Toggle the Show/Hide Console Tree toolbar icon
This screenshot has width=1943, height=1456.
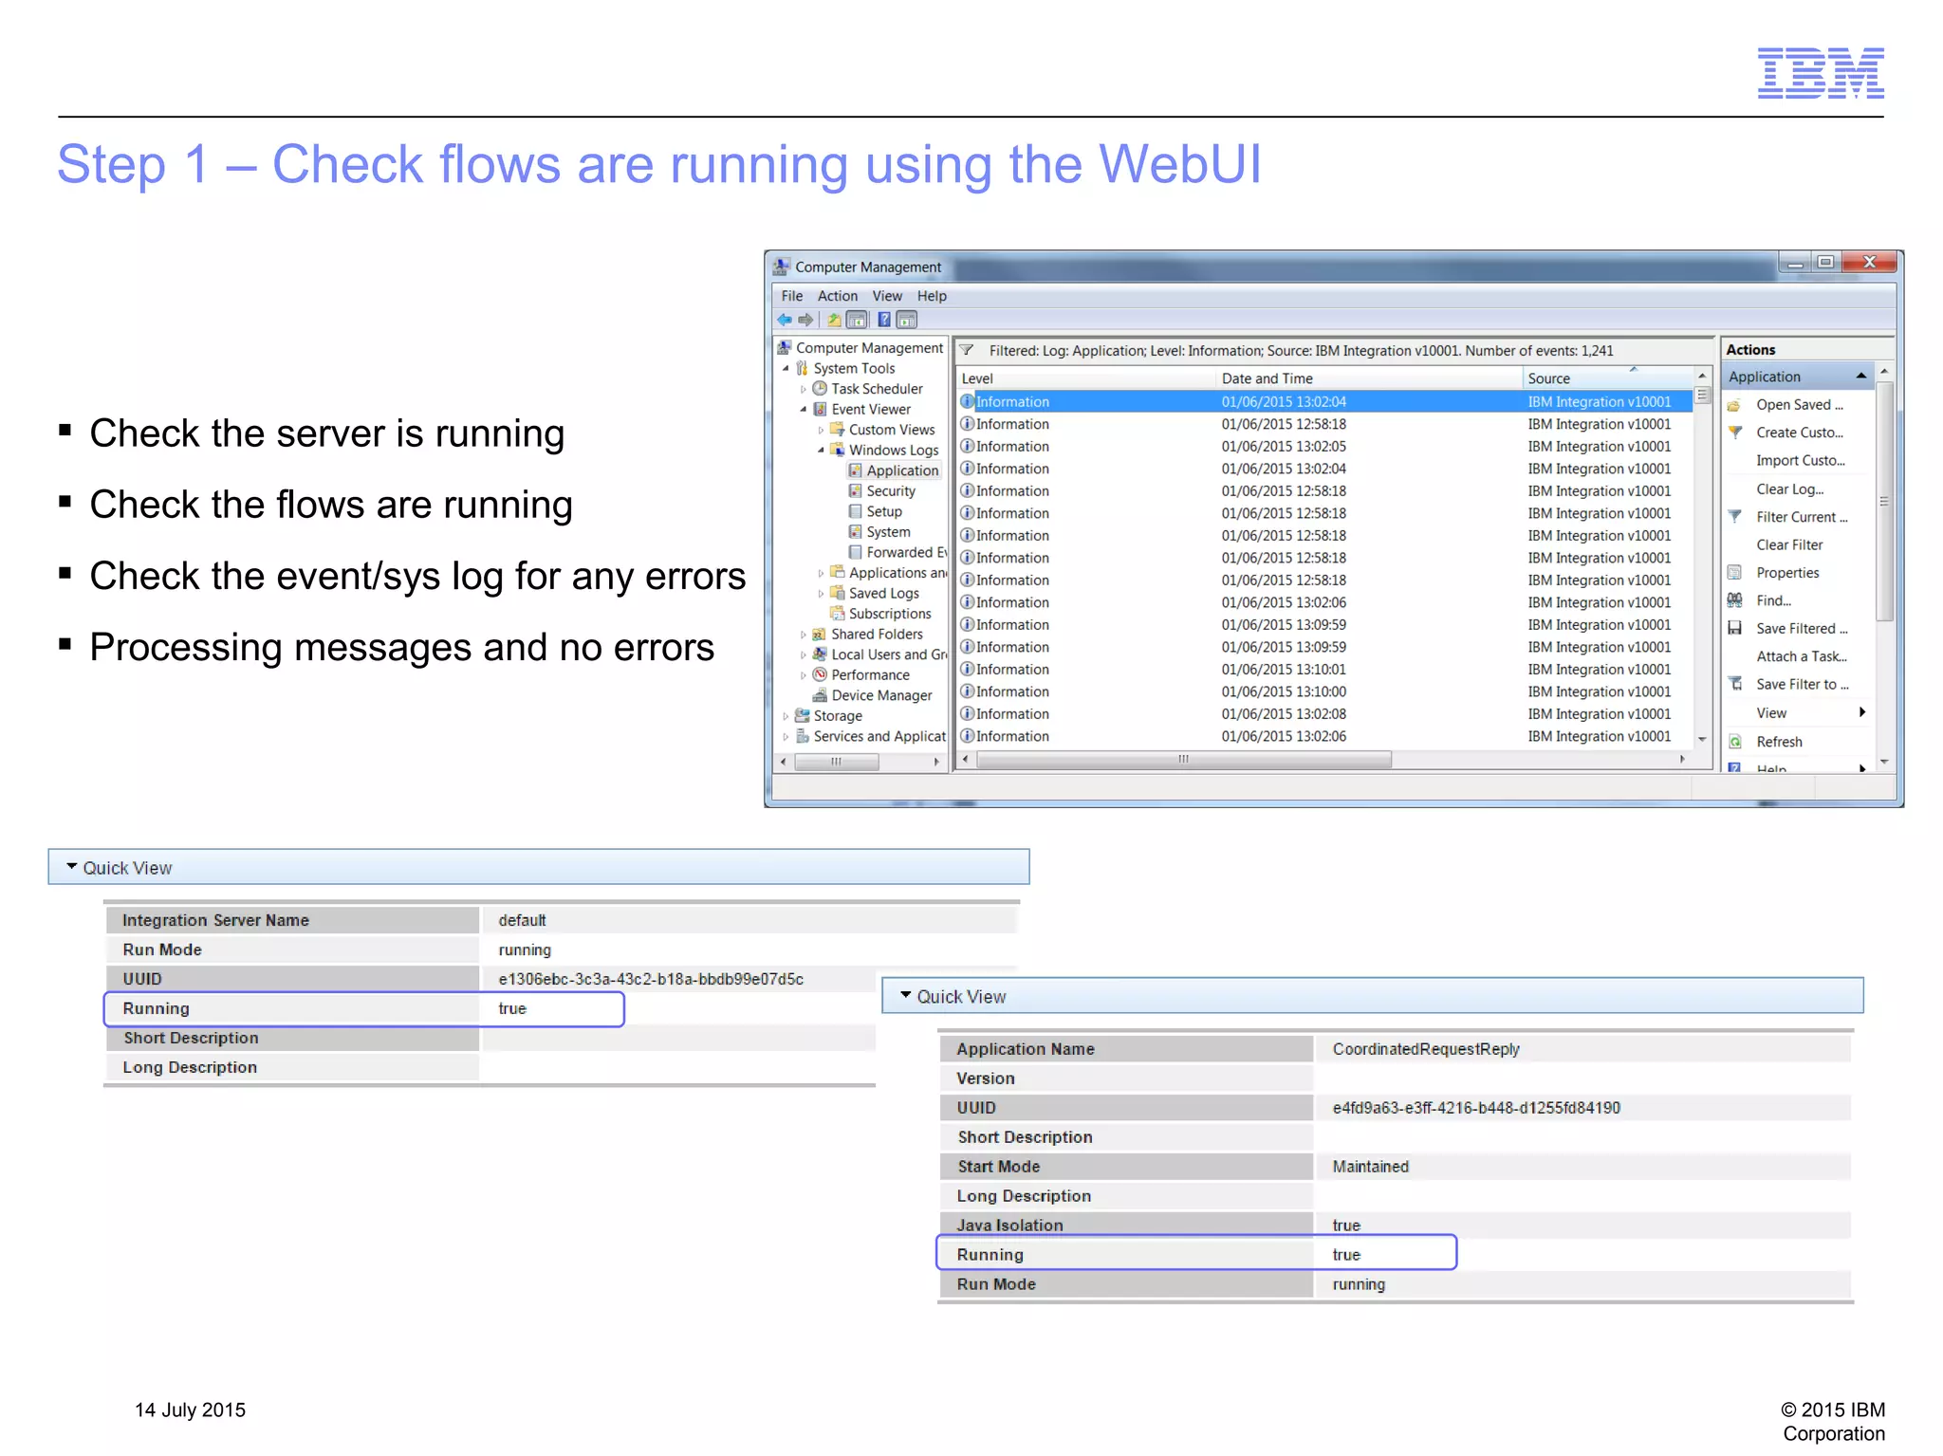[857, 320]
